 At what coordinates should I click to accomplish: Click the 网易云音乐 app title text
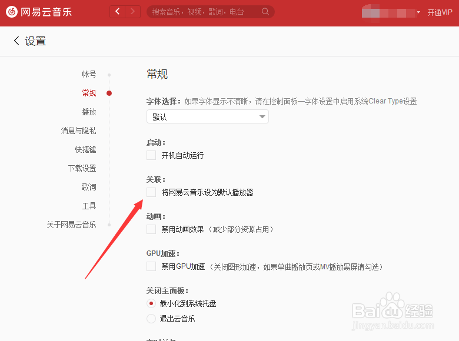pos(46,12)
